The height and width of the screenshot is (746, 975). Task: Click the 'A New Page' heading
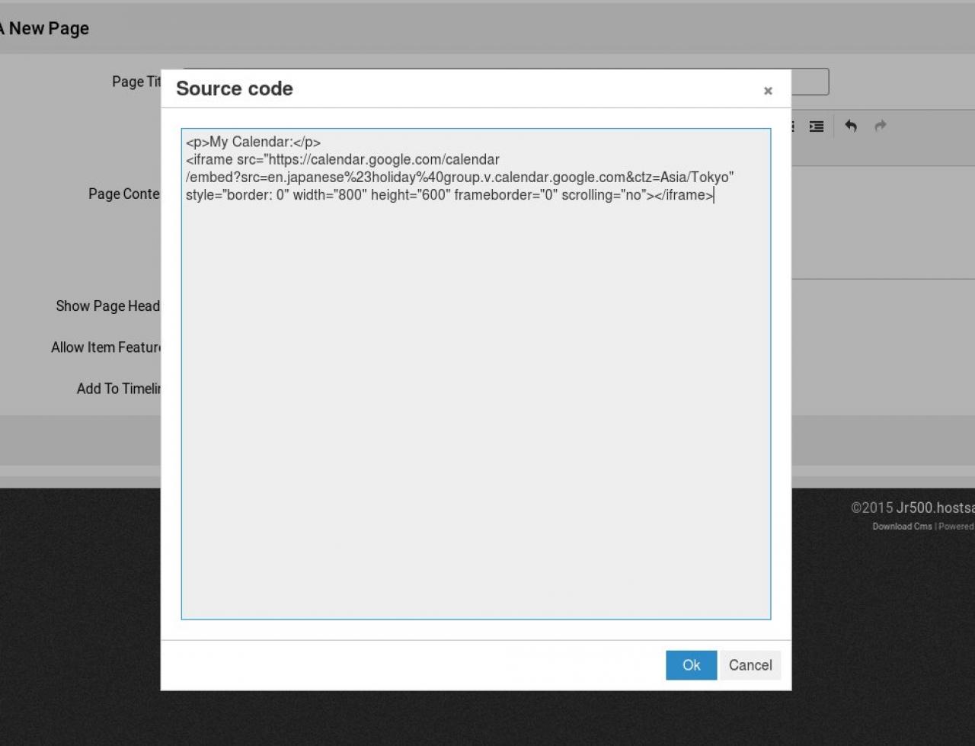point(46,29)
